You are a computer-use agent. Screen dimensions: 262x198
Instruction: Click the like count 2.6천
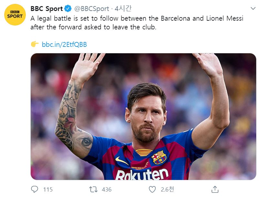(168, 190)
